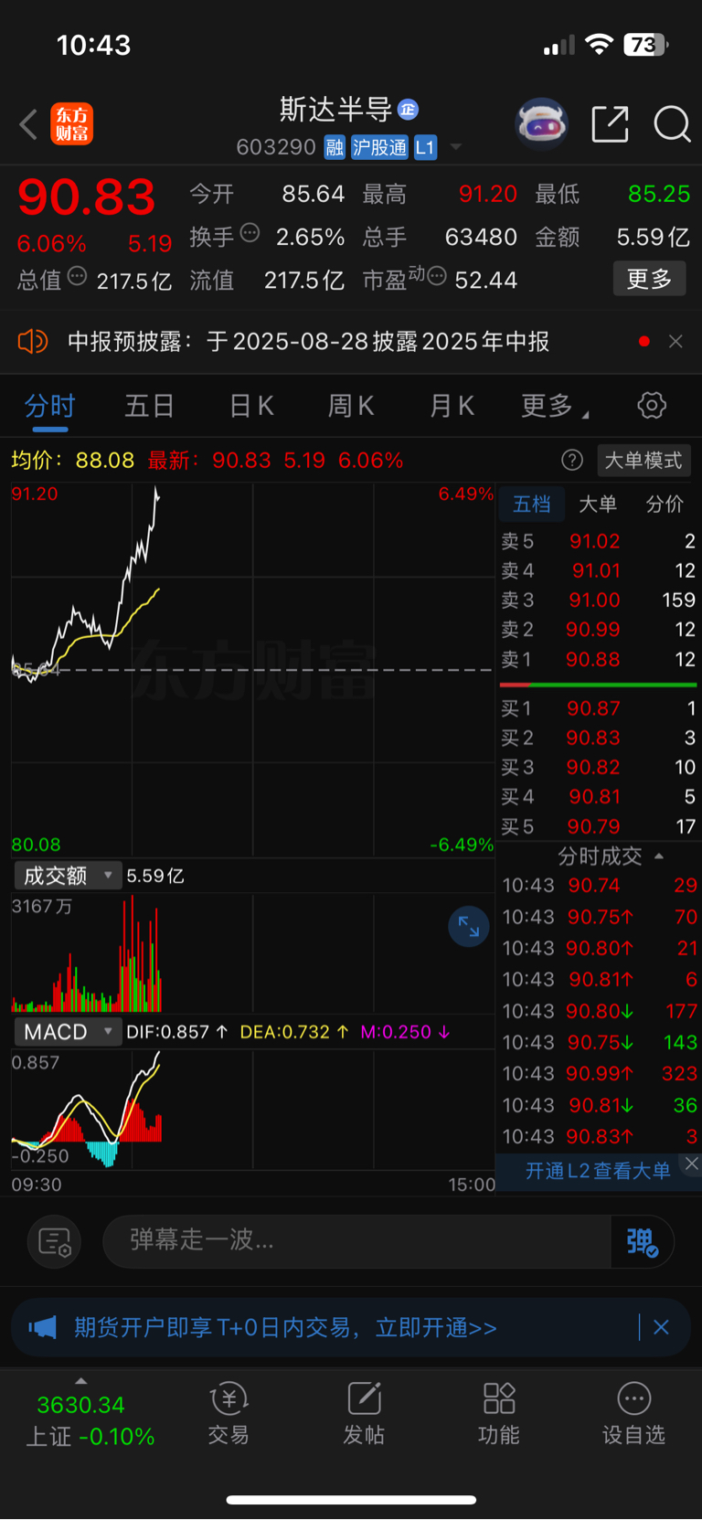Viewport: 702px width, 1520px height.
Task: Open the 发帖 post icon
Action: click(x=364, y=1412)
